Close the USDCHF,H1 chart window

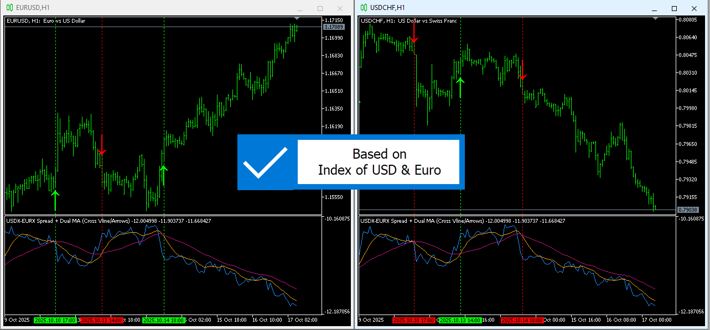pyautogui.click(x=694, y=8)
